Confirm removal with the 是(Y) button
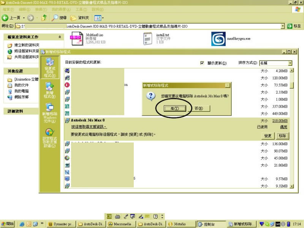 175,108
